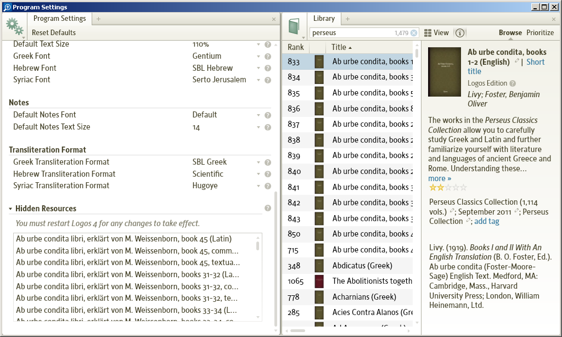Click the library list vertical scrollbar
The height and width of the screenshot is (337, 562).
tap(417, 53)
